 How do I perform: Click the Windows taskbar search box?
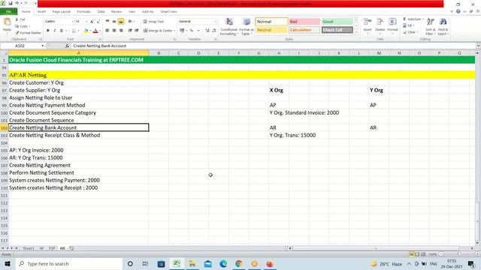69,264
